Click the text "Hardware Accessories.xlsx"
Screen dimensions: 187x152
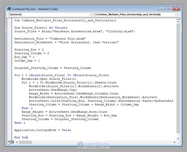click(78, 31)
